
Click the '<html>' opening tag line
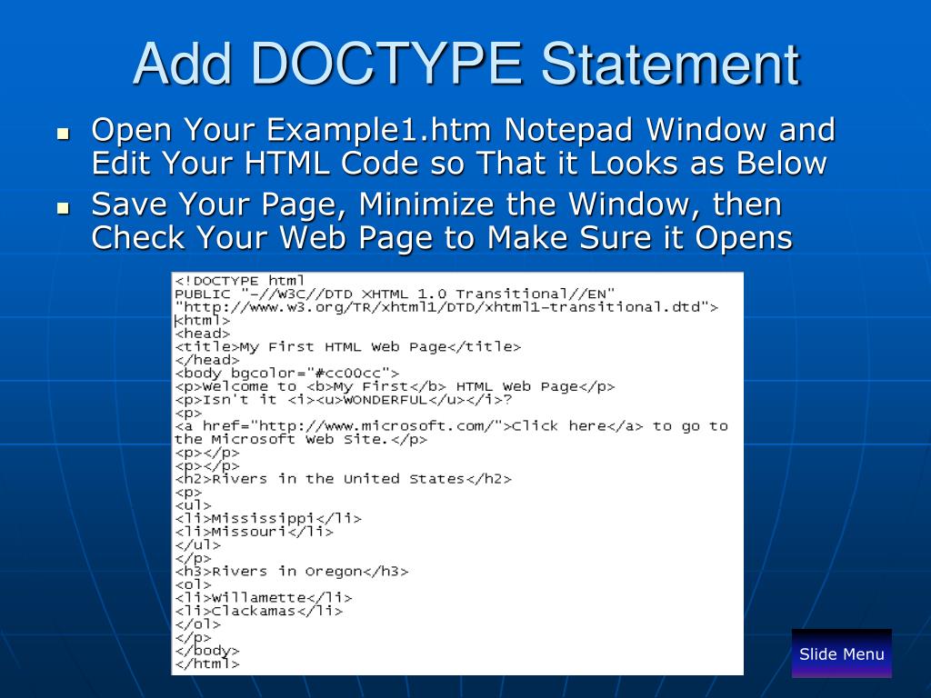pos(203,321)
